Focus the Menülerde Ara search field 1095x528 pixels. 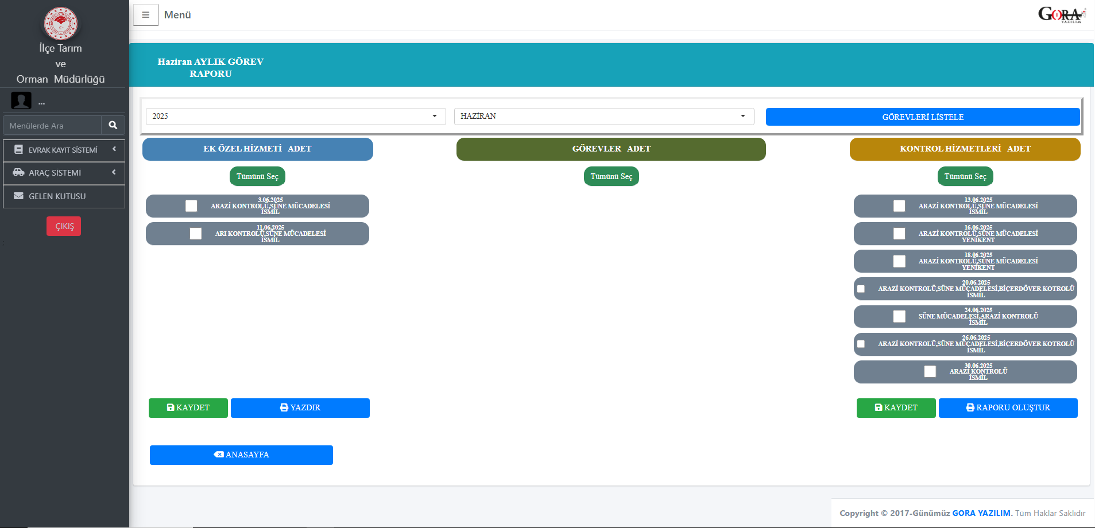53,126
